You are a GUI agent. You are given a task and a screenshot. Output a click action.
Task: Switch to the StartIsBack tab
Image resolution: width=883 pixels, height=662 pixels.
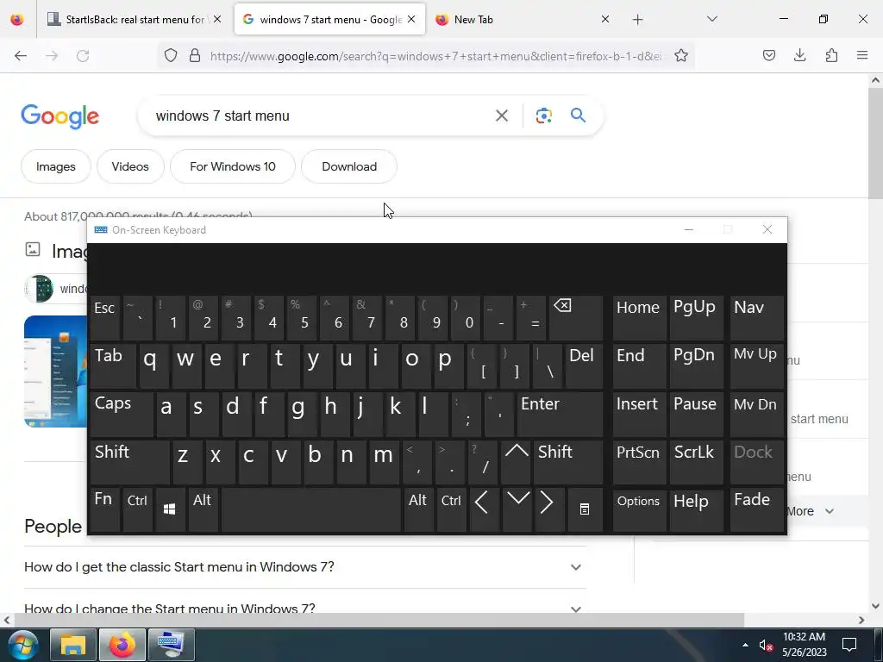[135, 19]
